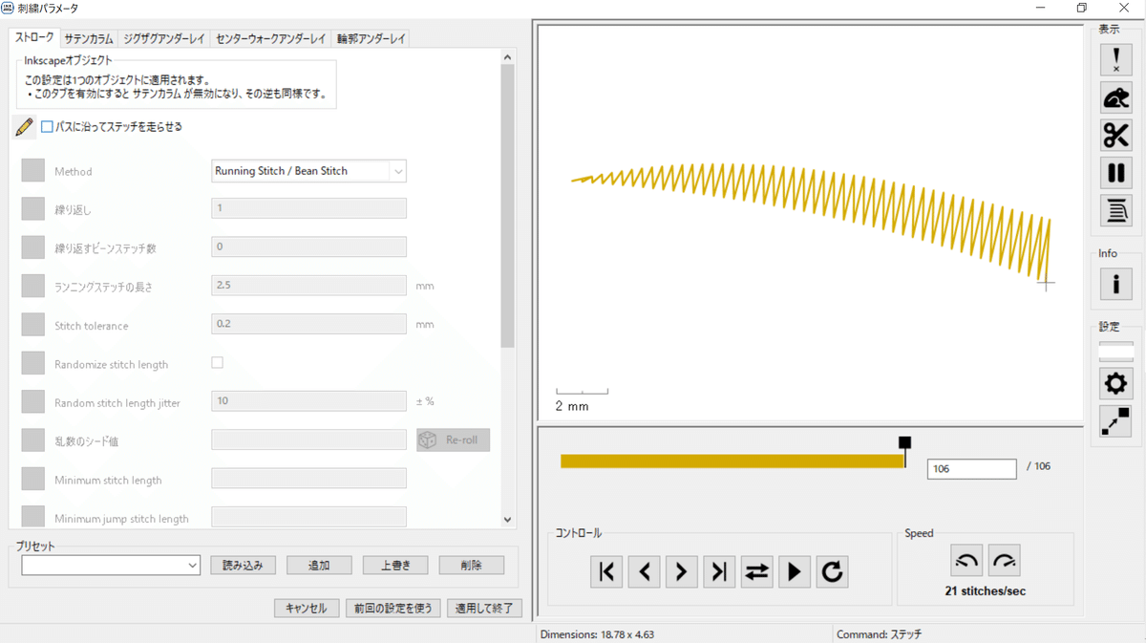The width and height of the screenshot is (1146, 643).
Task: Toggle jump stitches display icon
Action: click(x=1115, y=97)
